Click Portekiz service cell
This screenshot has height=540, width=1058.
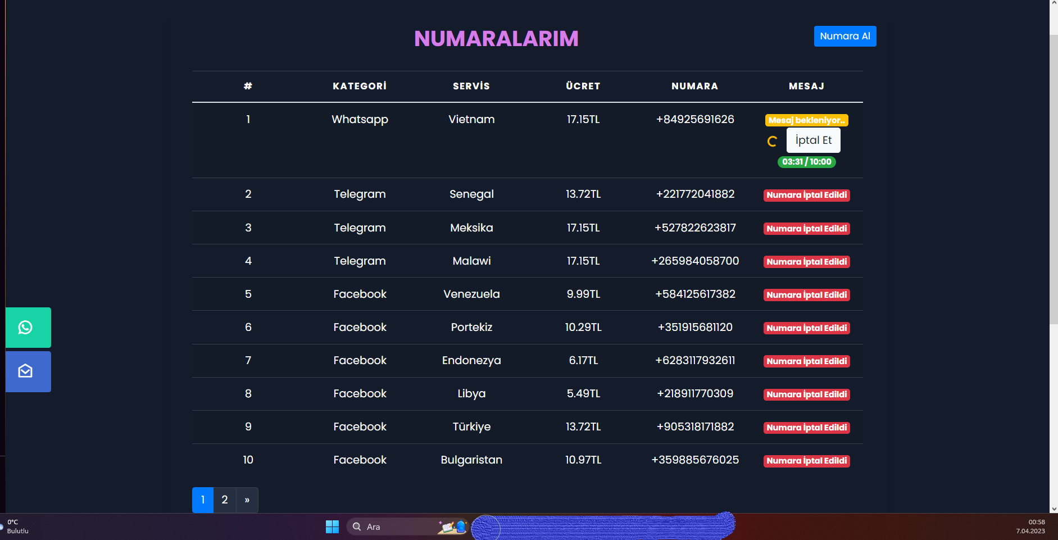(x=471, y=327)
